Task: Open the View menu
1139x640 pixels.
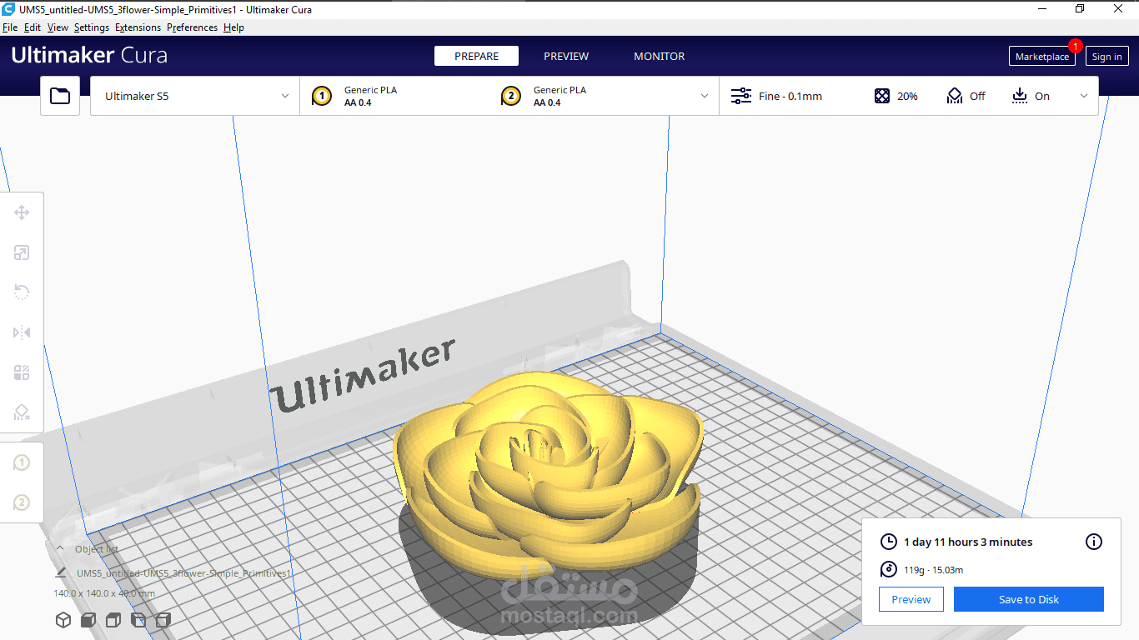Action: point(58,27)
